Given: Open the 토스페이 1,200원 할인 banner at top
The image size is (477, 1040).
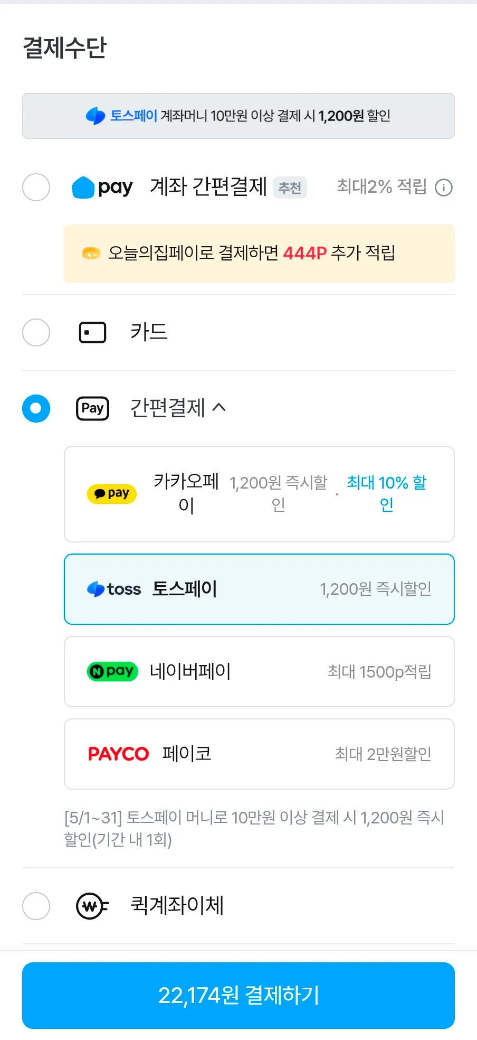Looking at the screenshot, I should pos(238,116).
